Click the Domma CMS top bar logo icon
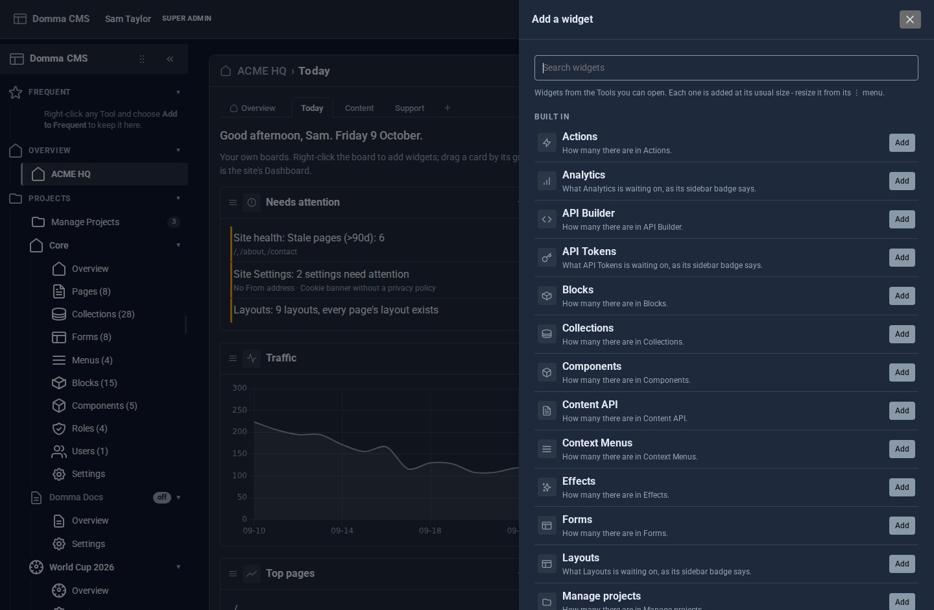Viewport: 934px width, 610px height. (x=20, y=19)
